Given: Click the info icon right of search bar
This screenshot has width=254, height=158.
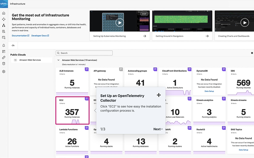Looking at the screenshot, I should pyautogui.click(x=252, y=53).
